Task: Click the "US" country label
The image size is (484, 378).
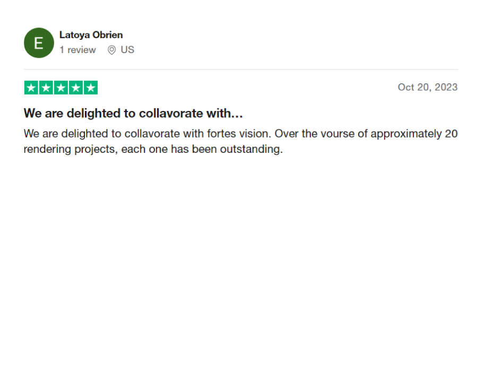Action: [x=127, y=50]
